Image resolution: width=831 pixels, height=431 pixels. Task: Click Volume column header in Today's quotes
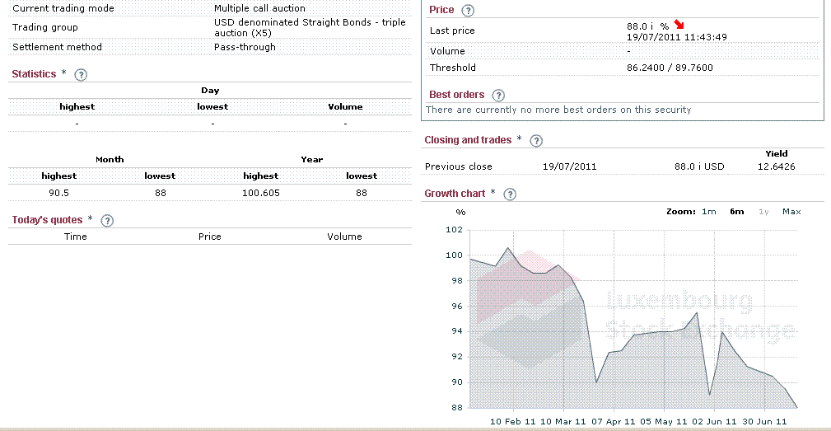click(344, 237)
